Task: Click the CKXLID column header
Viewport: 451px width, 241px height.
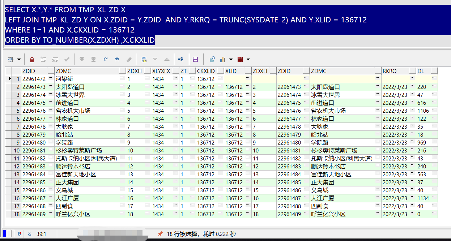Action: [x=210, y=71]
